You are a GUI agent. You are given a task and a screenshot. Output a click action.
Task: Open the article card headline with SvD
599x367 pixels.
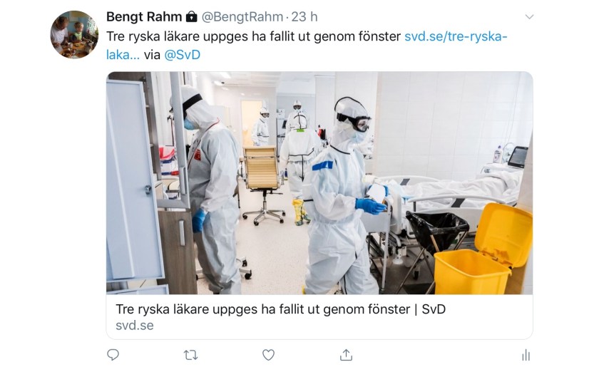click(x=281, y=309)
